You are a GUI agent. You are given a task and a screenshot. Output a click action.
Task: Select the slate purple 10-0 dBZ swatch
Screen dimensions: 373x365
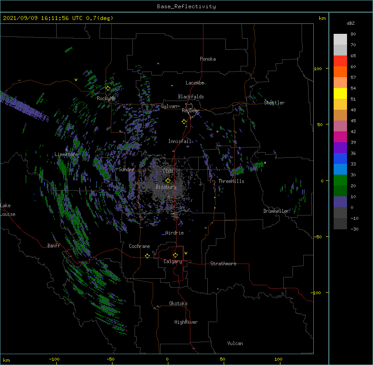coord(340,202)
